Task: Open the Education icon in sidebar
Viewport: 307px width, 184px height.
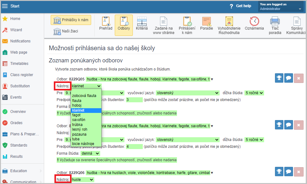Action: (5, 171)
